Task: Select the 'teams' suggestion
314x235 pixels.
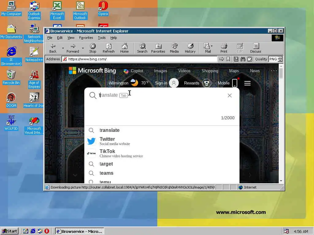Action: click(x=162, y=173)
